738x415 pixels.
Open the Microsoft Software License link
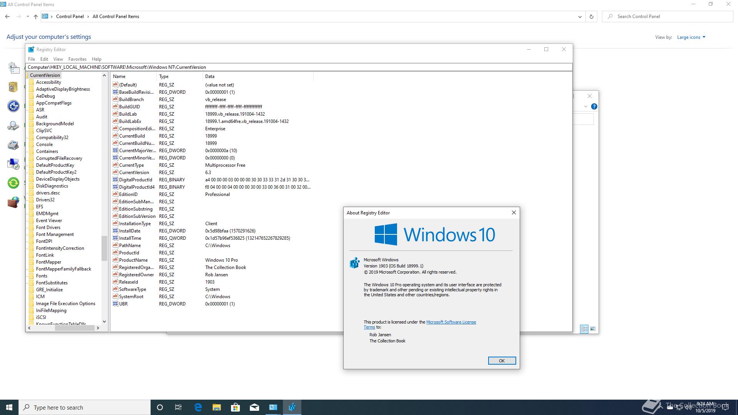451,322
